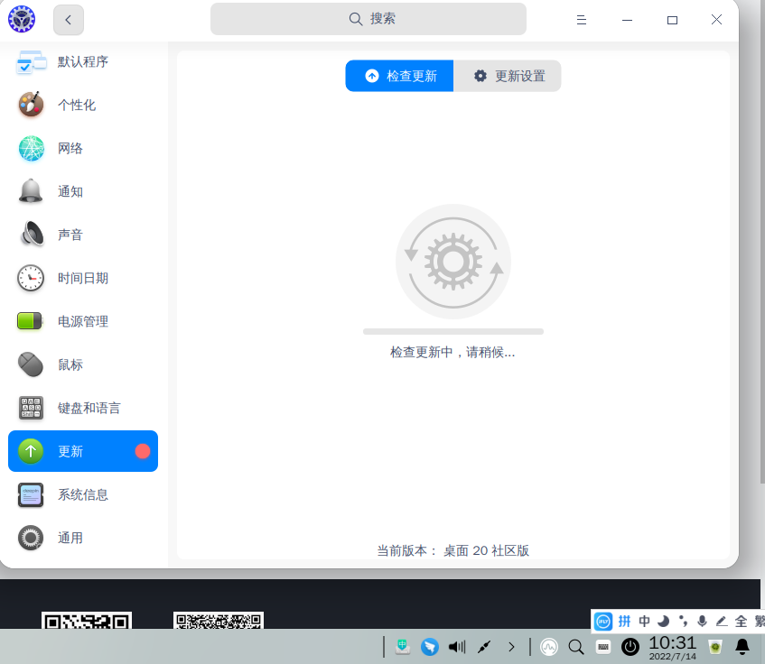Open 时间日期 (Date and Time) settings

pos(81,278)
